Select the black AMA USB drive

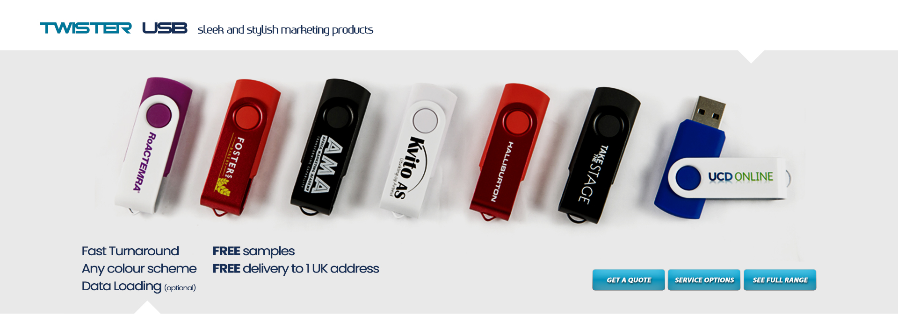[330, 147]
